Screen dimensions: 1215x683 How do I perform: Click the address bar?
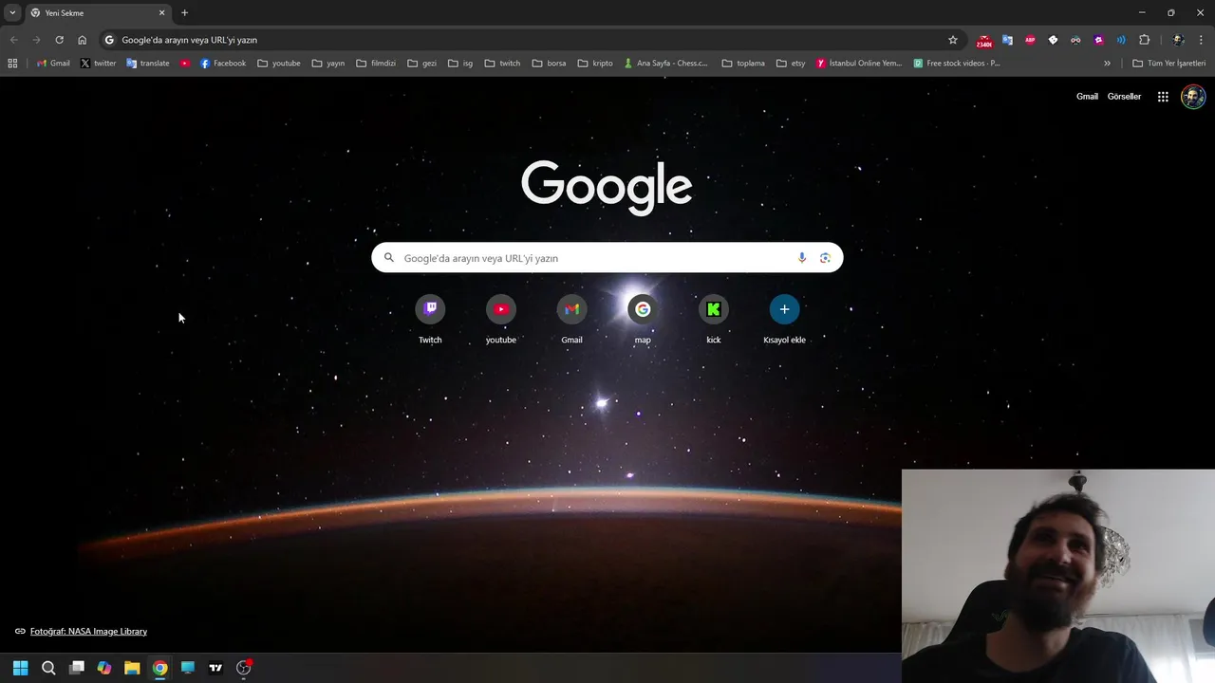point(532,40)
